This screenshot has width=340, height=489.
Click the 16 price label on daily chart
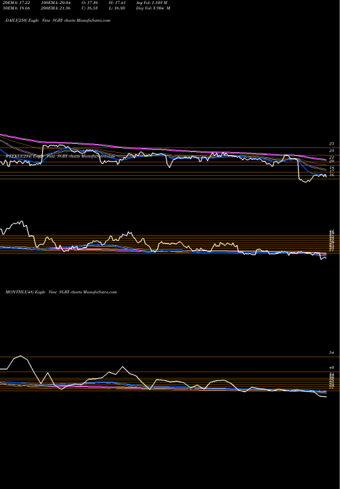(x=332, y=175)
